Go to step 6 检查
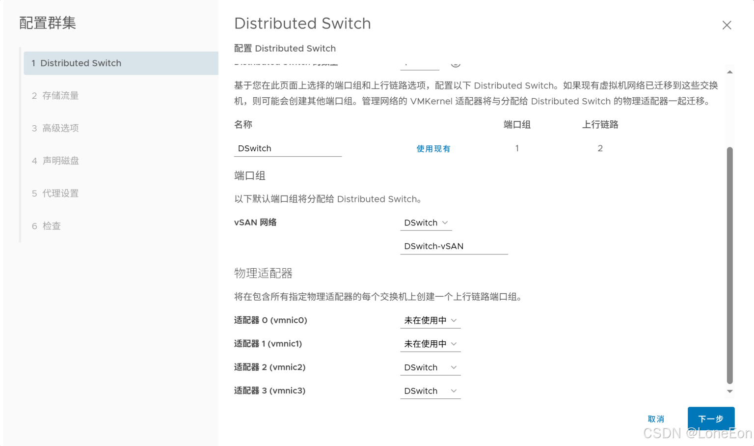754x446 pixels. tap(46, 226)
